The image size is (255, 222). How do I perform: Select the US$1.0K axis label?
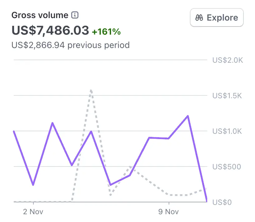click(x=227, y=131)
